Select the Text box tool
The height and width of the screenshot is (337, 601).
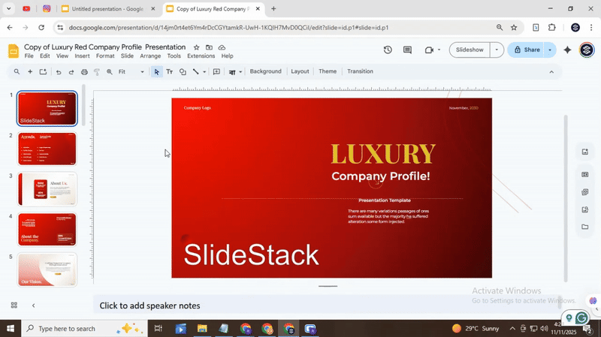point(169,72)
